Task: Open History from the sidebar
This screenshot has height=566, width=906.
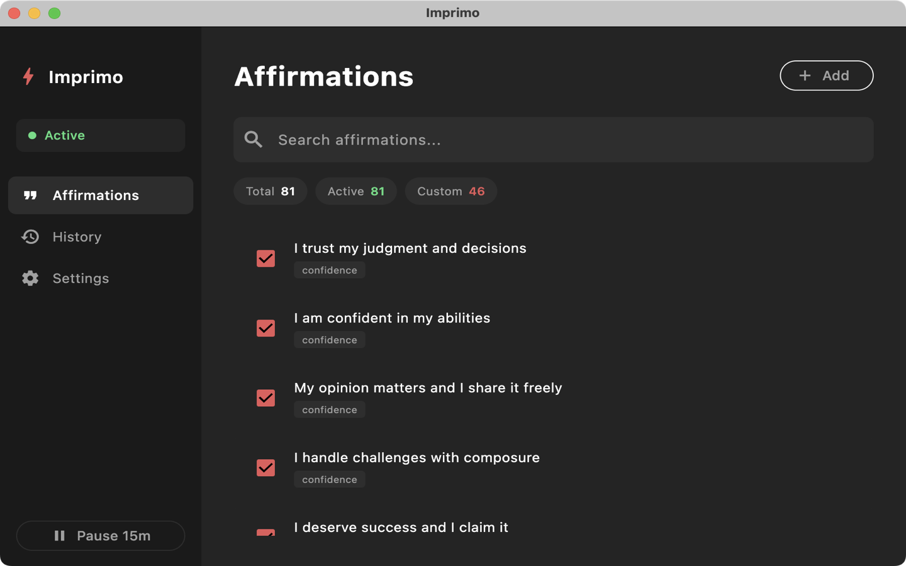Action: click(x=77, y=236)
